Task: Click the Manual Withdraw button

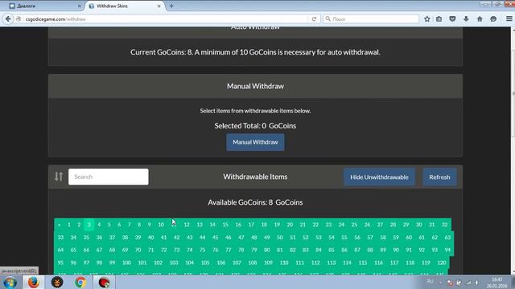Action: pyautogui.click(x=255, y=142)
